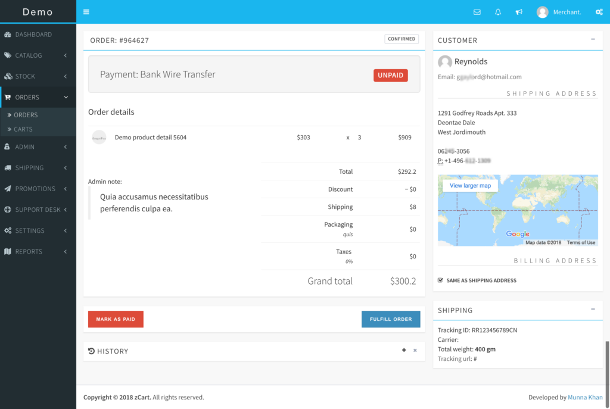Open the messages envelope icon
610x409 pixels.
(477, 12)
